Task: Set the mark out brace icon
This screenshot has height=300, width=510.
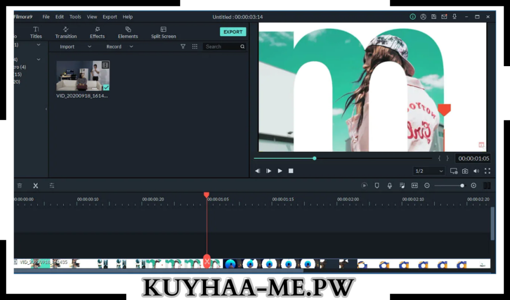Action: pyautogui.click(x=447, y=158)
